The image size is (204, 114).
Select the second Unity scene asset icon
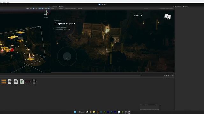coord(16,82)
